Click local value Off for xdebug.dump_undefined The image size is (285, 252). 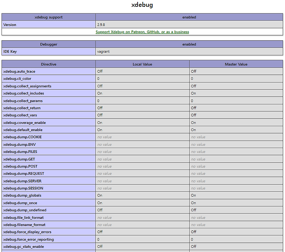pyautogui.click(x=100, y=210)
